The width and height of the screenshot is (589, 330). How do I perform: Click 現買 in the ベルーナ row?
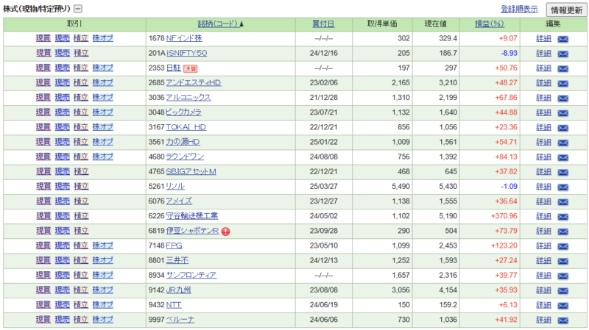coord(43,320)
